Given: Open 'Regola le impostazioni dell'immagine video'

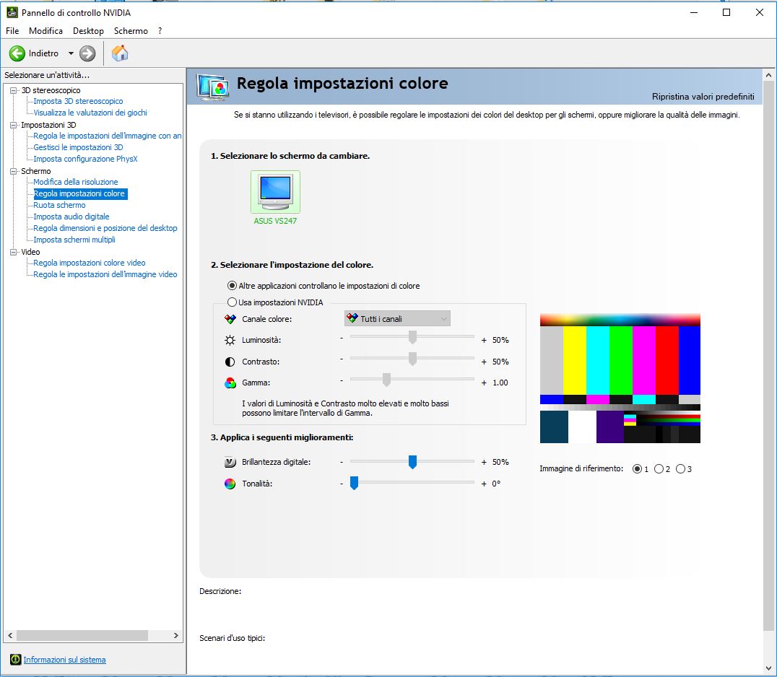Looking at the screenshot, I should [x=105, y=274].
